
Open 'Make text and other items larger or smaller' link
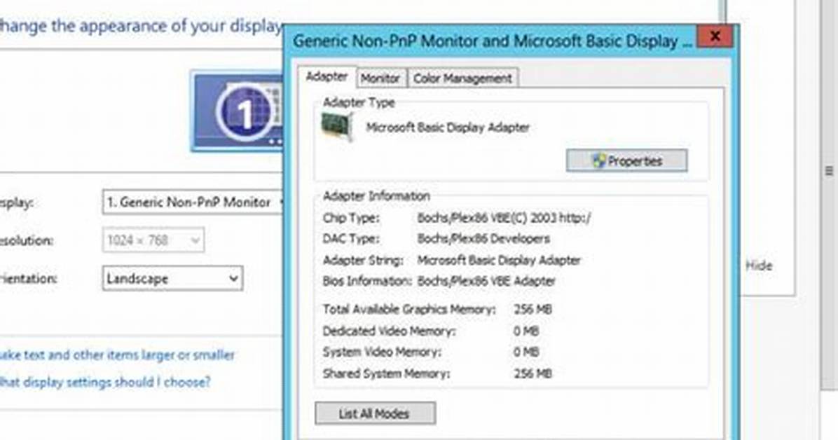[x=117, y=355]
